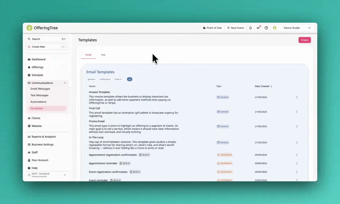The width and height of the screenshot is (340, 204).
Task: Open Text Messages
Action: coord(39,95)
